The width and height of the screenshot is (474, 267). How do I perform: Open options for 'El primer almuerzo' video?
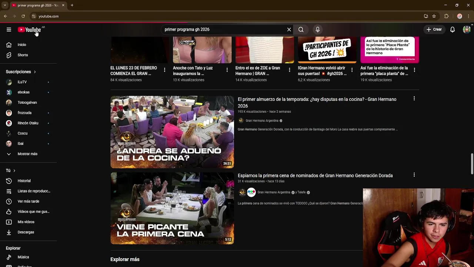(414, 99)
